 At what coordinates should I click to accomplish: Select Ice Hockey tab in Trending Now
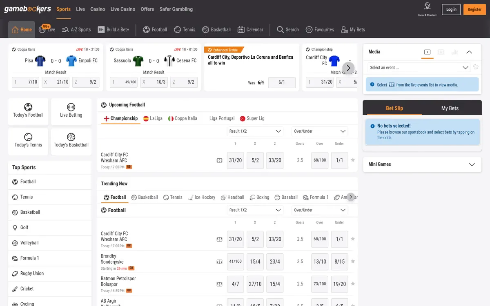201,197
